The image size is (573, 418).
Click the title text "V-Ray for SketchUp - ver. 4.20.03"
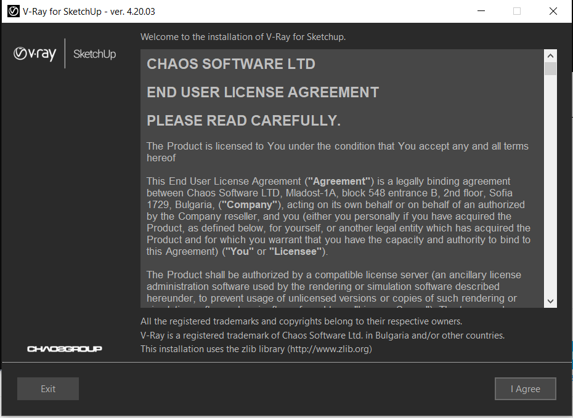click(89, 12)
